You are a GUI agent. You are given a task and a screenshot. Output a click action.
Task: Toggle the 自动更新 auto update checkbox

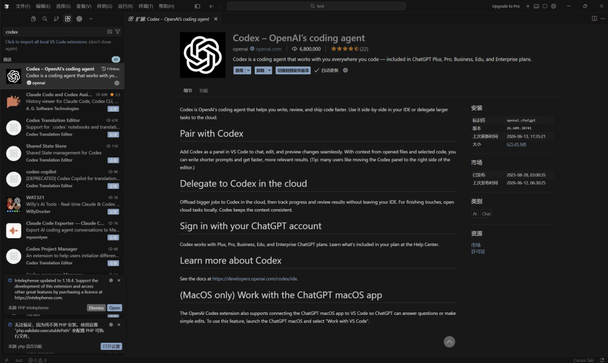pyautogui.click(x=327, y=70)
